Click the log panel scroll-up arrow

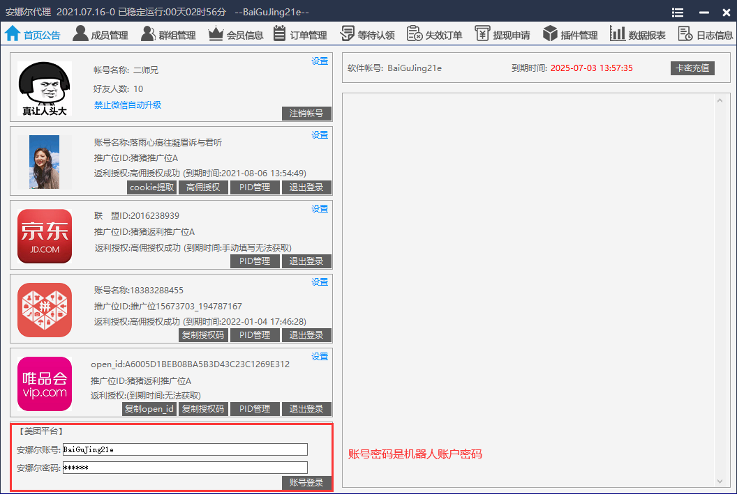pyautogui.click(x=720, y=100)
